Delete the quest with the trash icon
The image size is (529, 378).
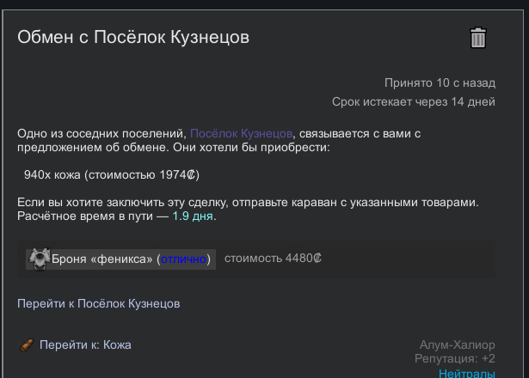(477, 38)
